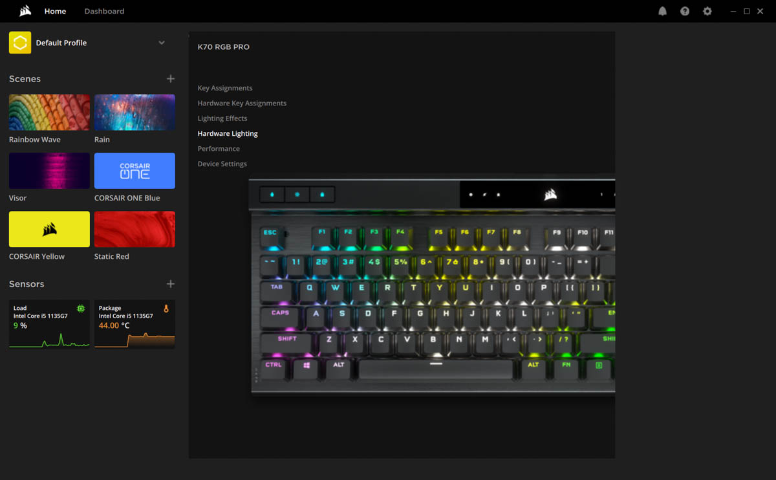Viewport: 776px width, 480px height.
Task: Click the spacebar on keyboard image
Action: (436, 369)
